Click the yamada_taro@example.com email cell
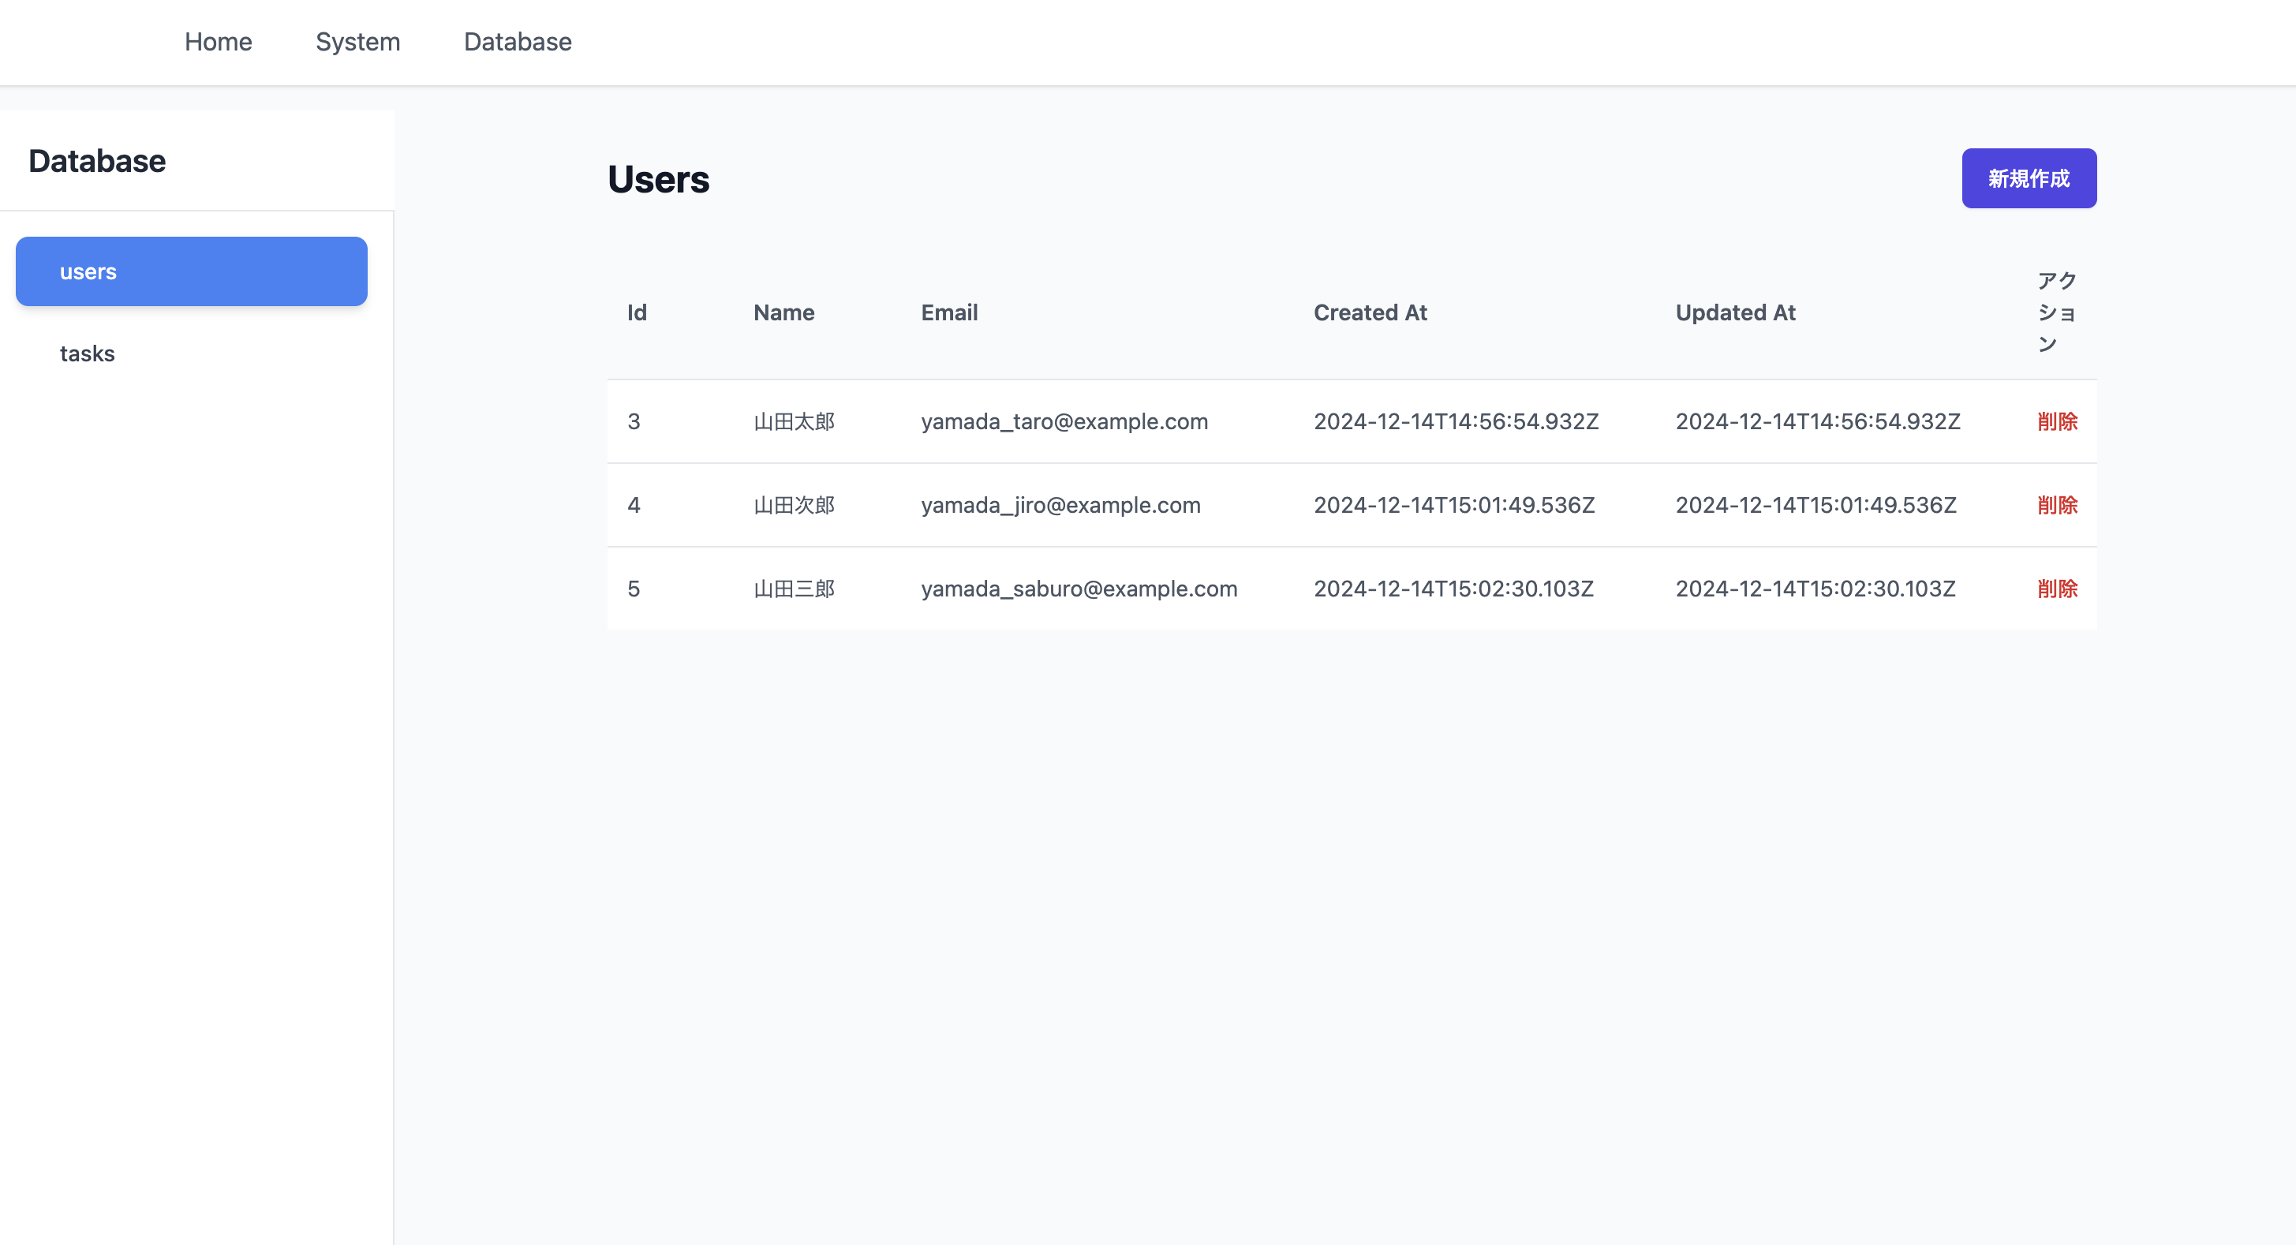Image resolution: width=2296 pixels, height=1245 pixels. 1064,421
